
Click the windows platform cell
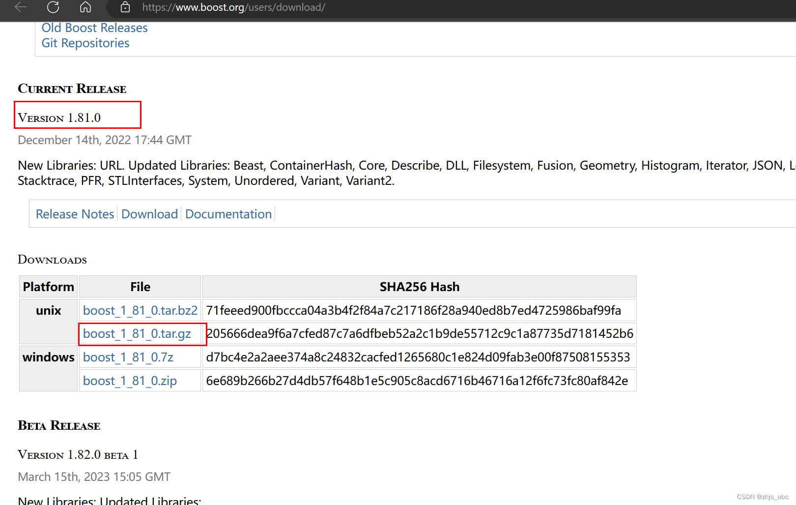(49, 369)
